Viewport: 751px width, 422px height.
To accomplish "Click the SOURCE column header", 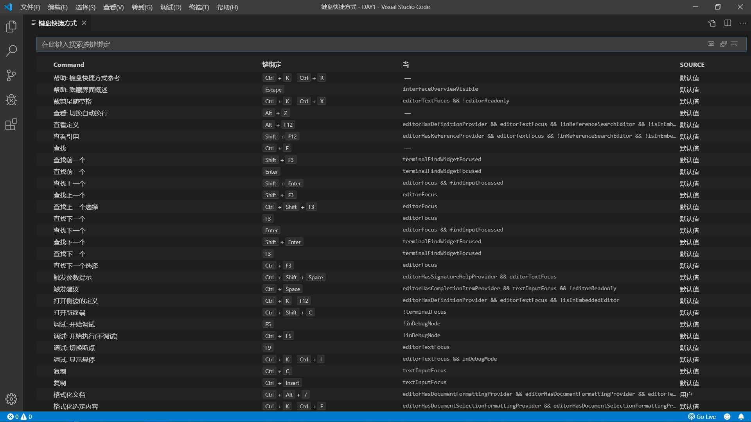I will pos(692,65).
